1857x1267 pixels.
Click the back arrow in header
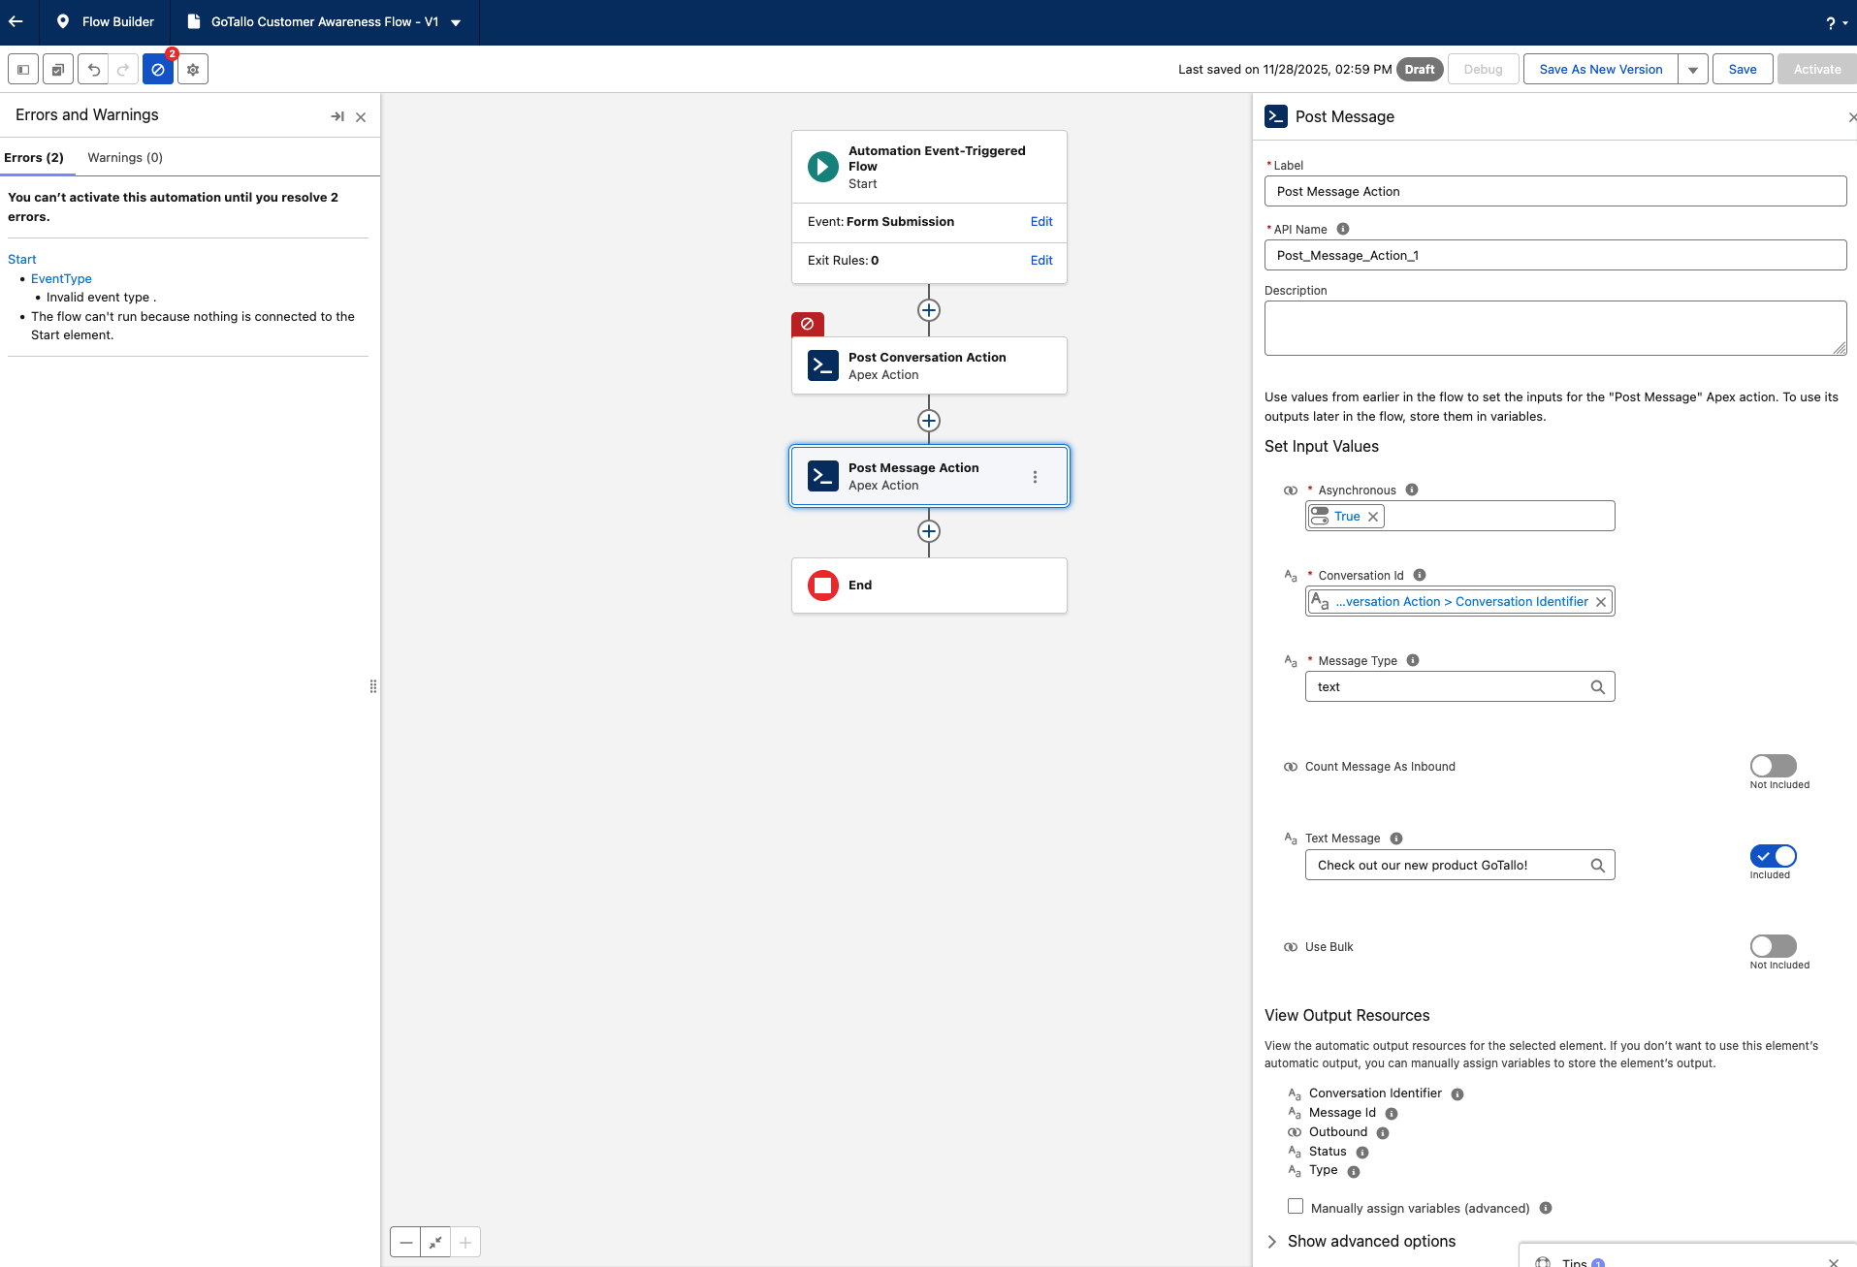click(x=16, y=21)
